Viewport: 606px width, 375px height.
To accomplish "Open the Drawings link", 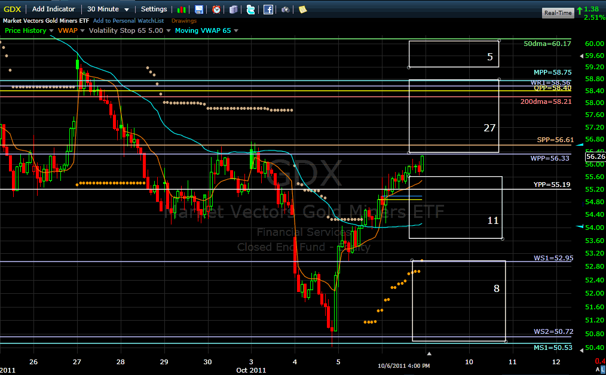I will point(184,21).
